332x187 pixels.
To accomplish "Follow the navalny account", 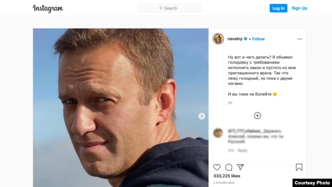I will [258, 39].
